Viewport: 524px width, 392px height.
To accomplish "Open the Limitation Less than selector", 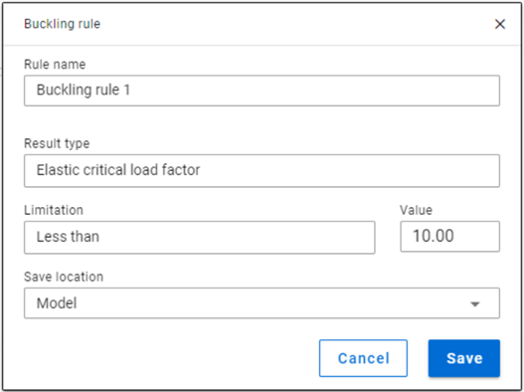I will (200, 237).
